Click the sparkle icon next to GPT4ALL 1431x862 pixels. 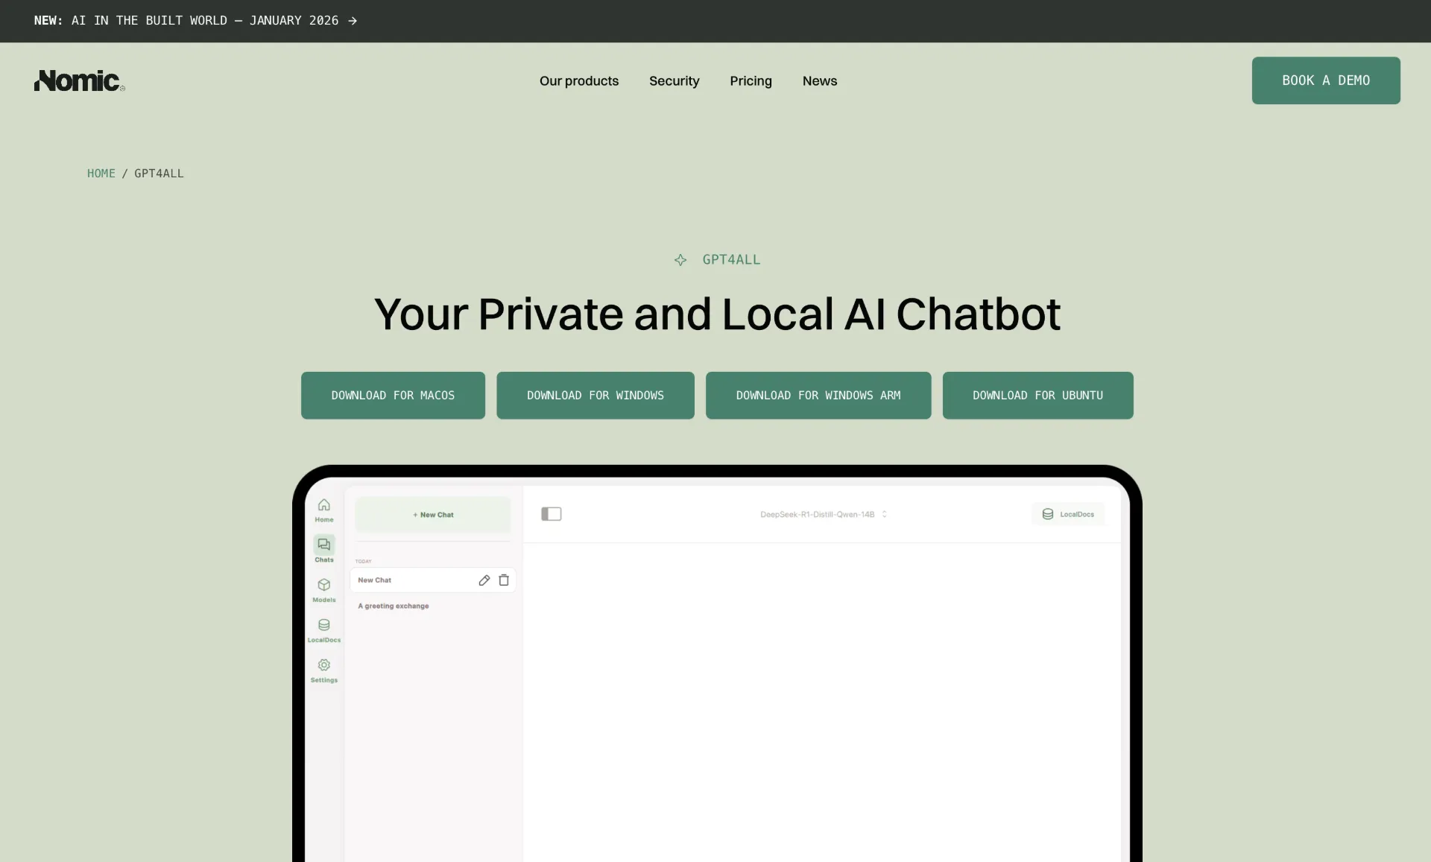click(x=680, y=260)
